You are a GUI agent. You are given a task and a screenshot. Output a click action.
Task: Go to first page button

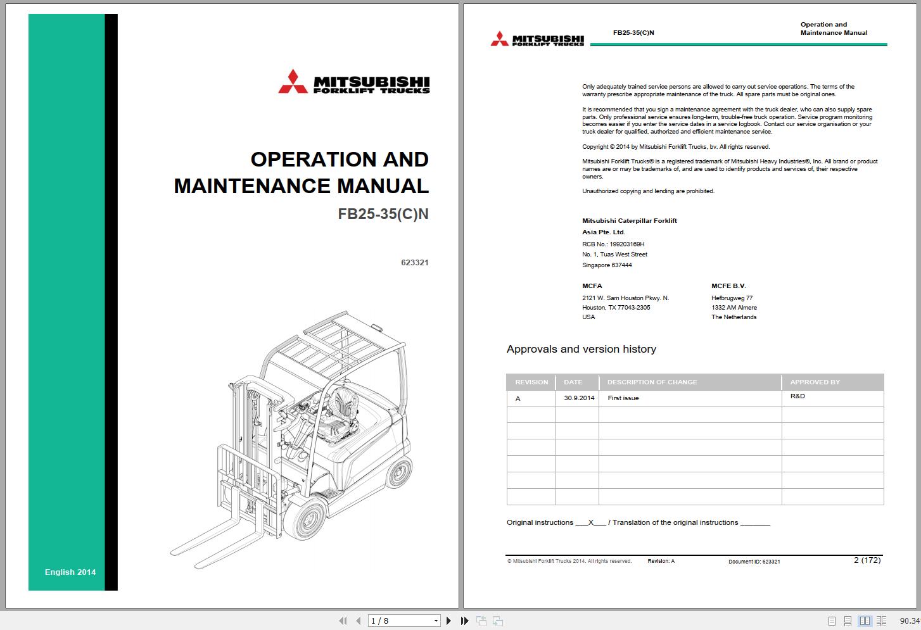[343, 621]
